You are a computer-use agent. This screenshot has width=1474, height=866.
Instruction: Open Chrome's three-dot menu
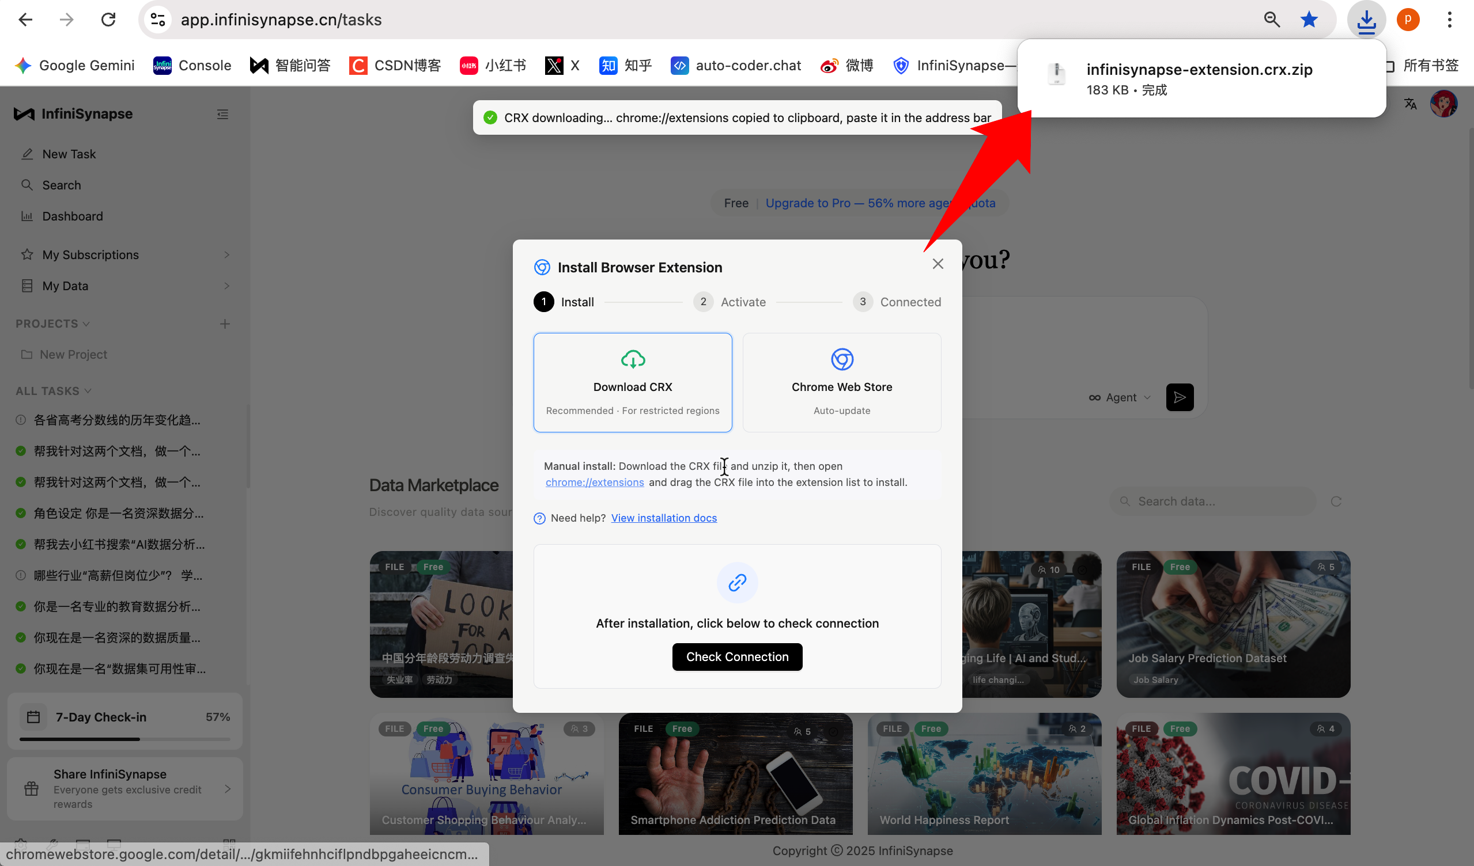click(x=1449, y=20)
